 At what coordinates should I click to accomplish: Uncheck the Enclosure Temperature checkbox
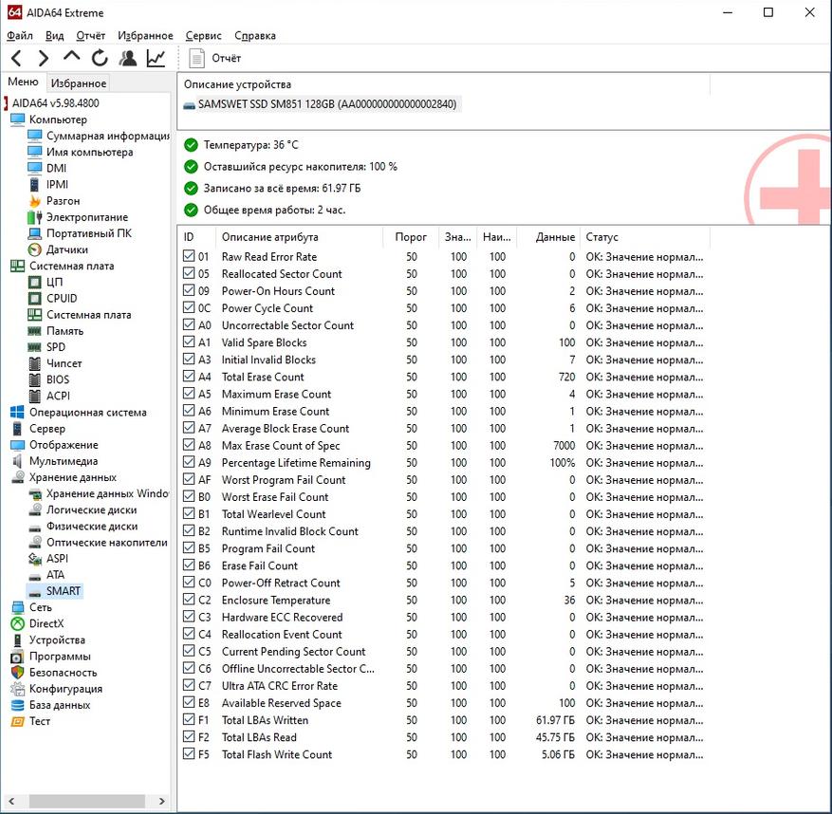tap(189, 599)
